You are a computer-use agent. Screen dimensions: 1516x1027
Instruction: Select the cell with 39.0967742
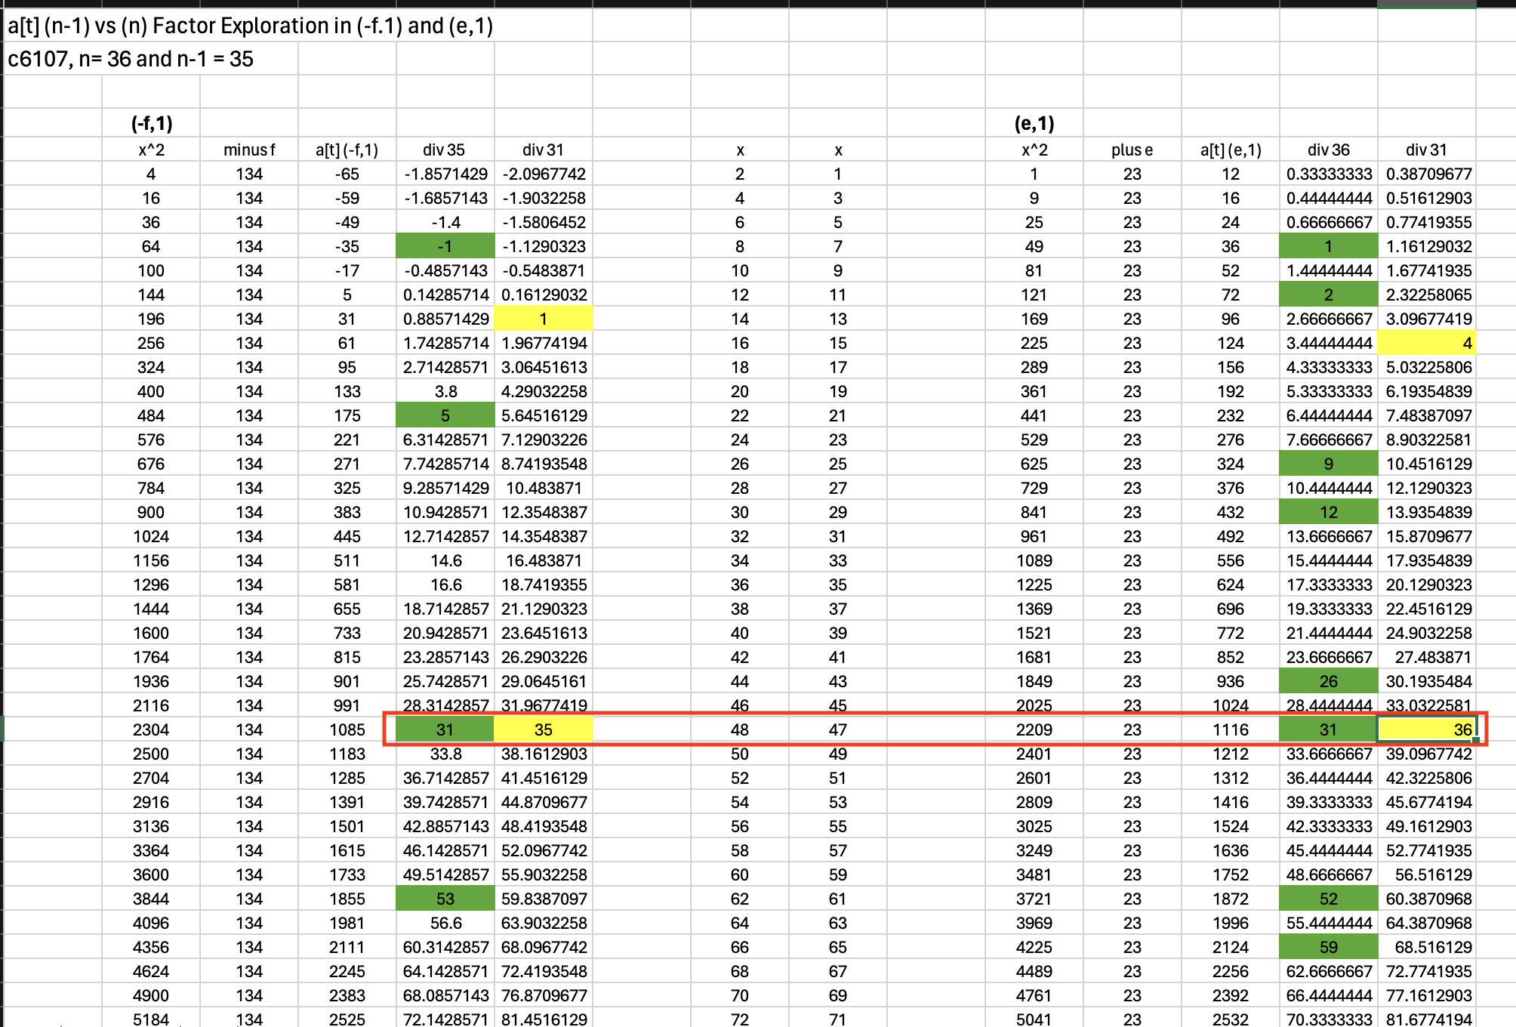pos(1427,754)
